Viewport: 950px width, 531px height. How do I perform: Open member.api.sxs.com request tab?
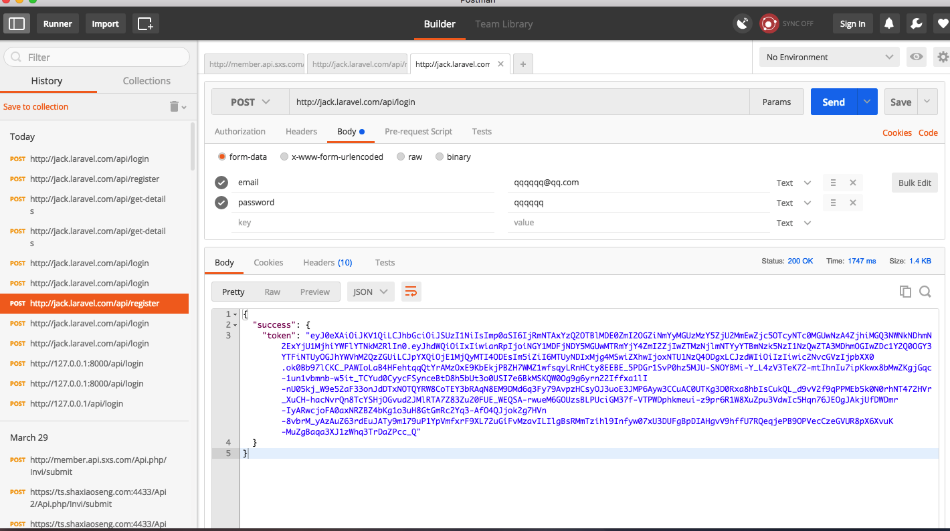256,64
